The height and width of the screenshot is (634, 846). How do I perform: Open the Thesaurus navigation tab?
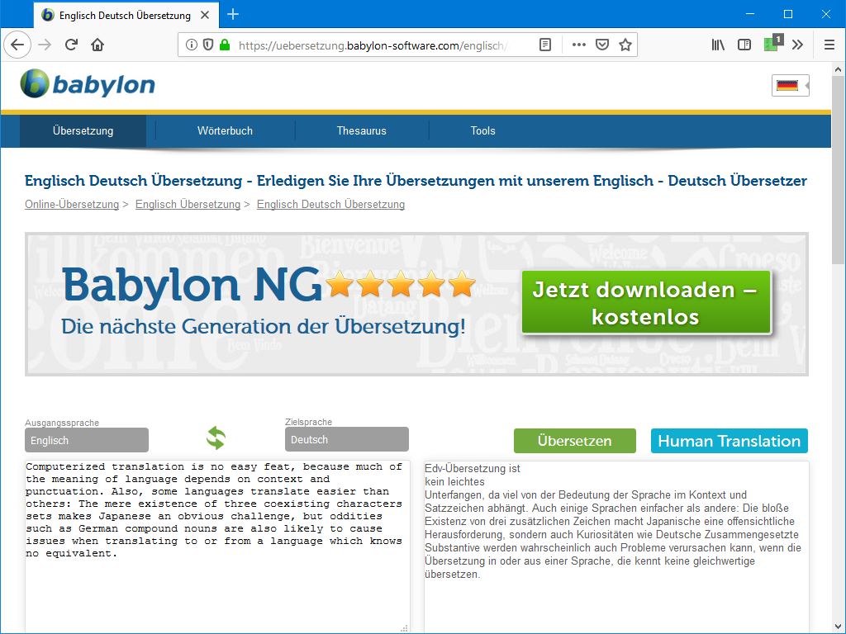tap(362, 130)
